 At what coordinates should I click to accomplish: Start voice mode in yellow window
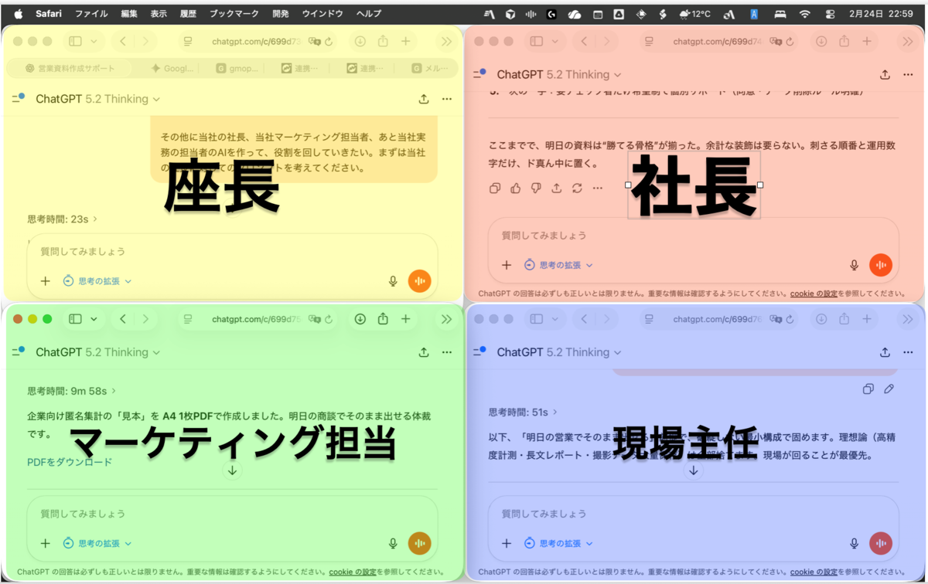[419, 281]
